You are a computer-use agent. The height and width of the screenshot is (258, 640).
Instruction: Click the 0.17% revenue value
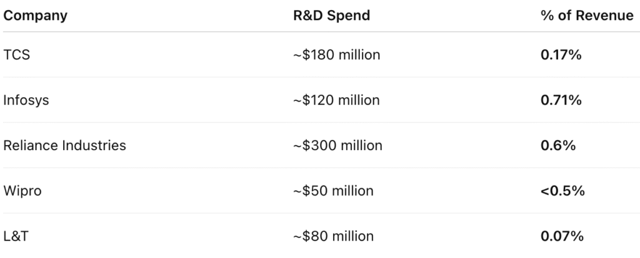tap(561, 55)
